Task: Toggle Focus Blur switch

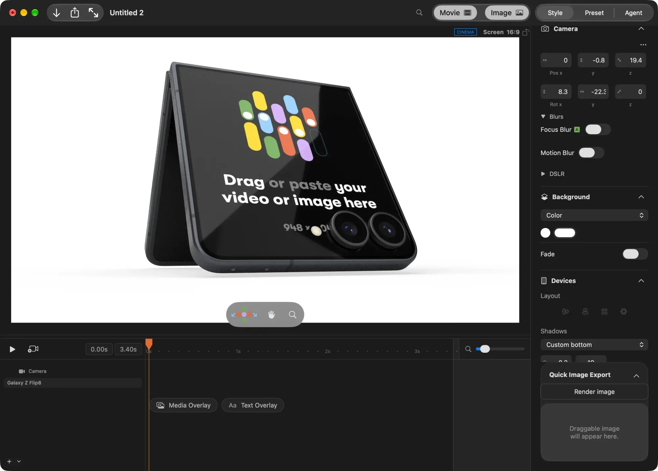Action: click(x=598, y=129)
